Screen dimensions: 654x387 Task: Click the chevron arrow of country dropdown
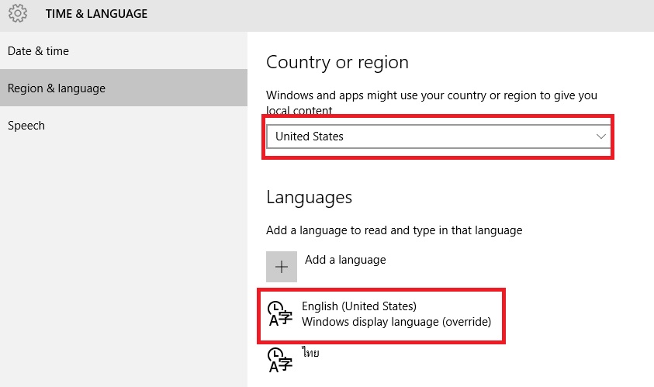pos(601,136)
